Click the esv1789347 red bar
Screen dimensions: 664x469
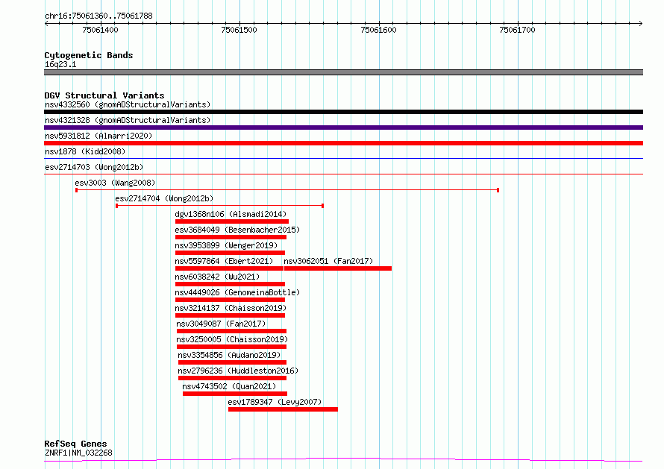coord(284,409)
